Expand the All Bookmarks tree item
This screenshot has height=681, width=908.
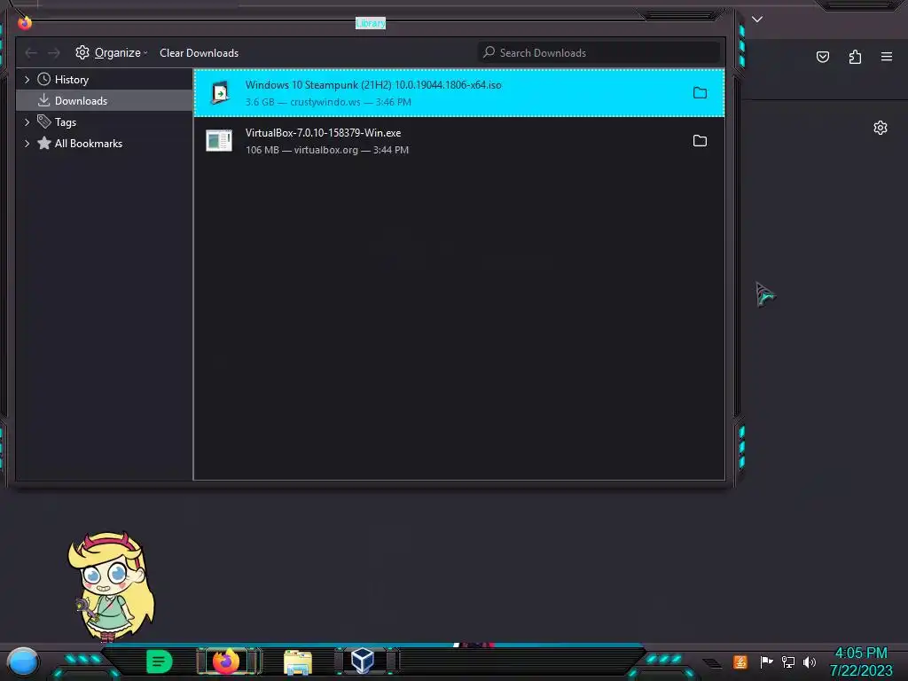[27, 143]
